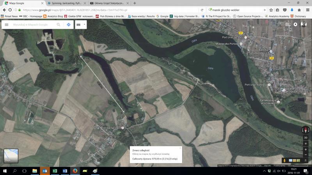
Task: Open directions with the blue diamond icon
Action: (x=69, y=24)
